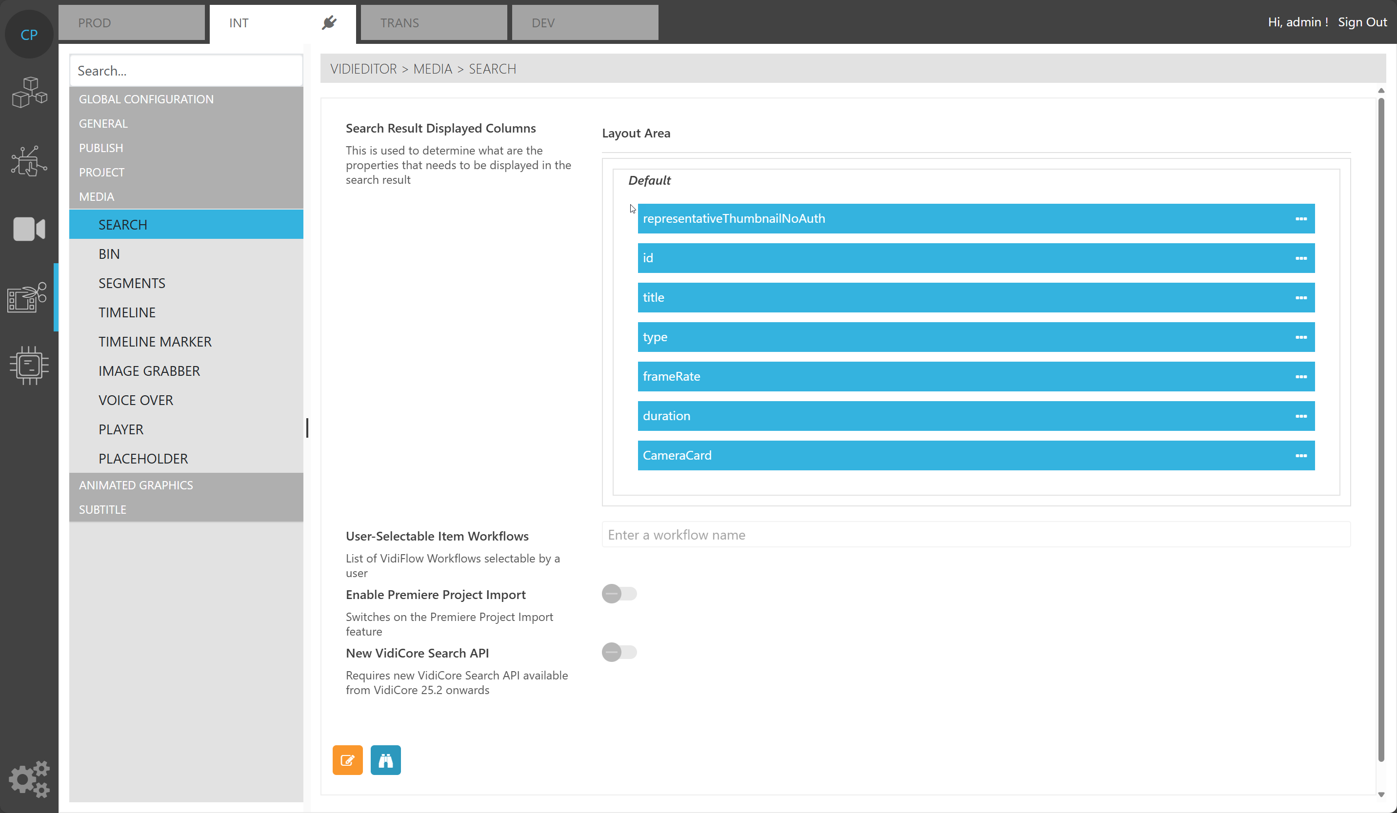Open options for representativeThumbnailNoAuth column

pyautogui.click(x=1300, y=219)
